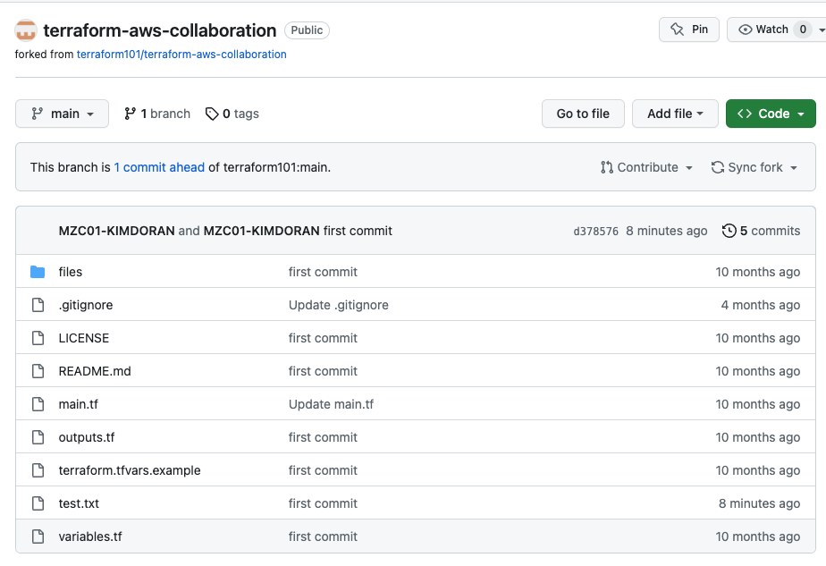Click 8 minutes ago in test.txt row
Image resolution: width=826 pixels, height=566 pixels.
759,503
